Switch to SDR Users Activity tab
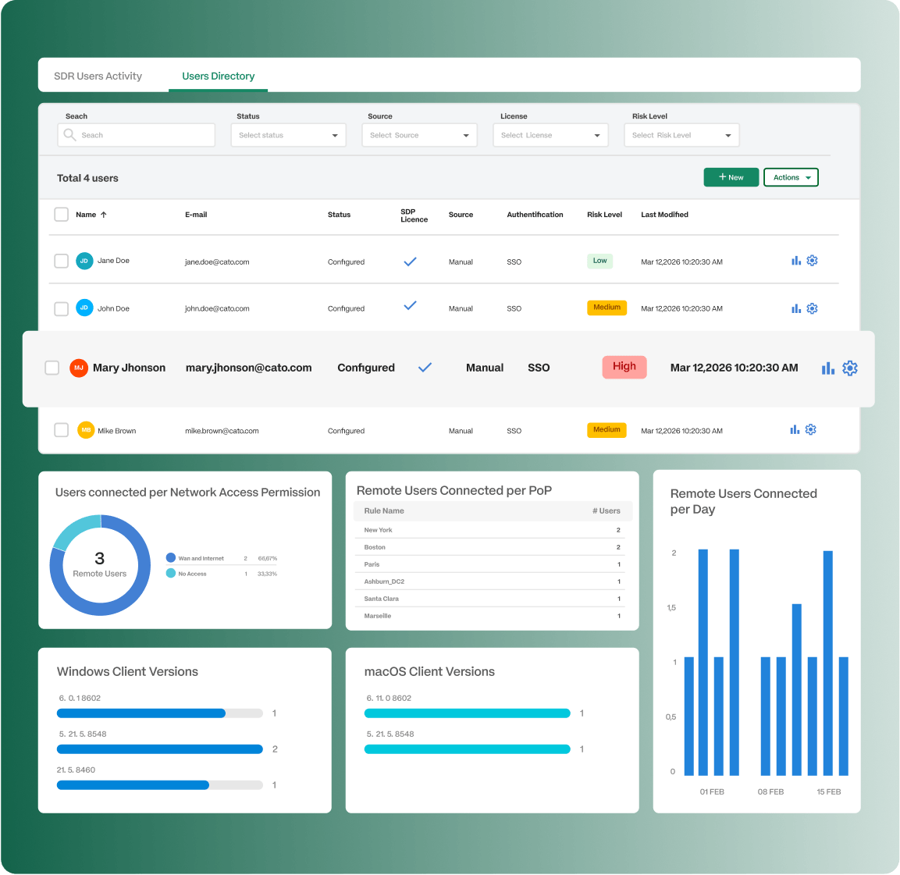 [x=98, y=76]
